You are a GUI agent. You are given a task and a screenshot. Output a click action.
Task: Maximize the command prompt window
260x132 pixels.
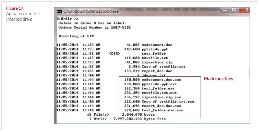(x=234, y=10)
